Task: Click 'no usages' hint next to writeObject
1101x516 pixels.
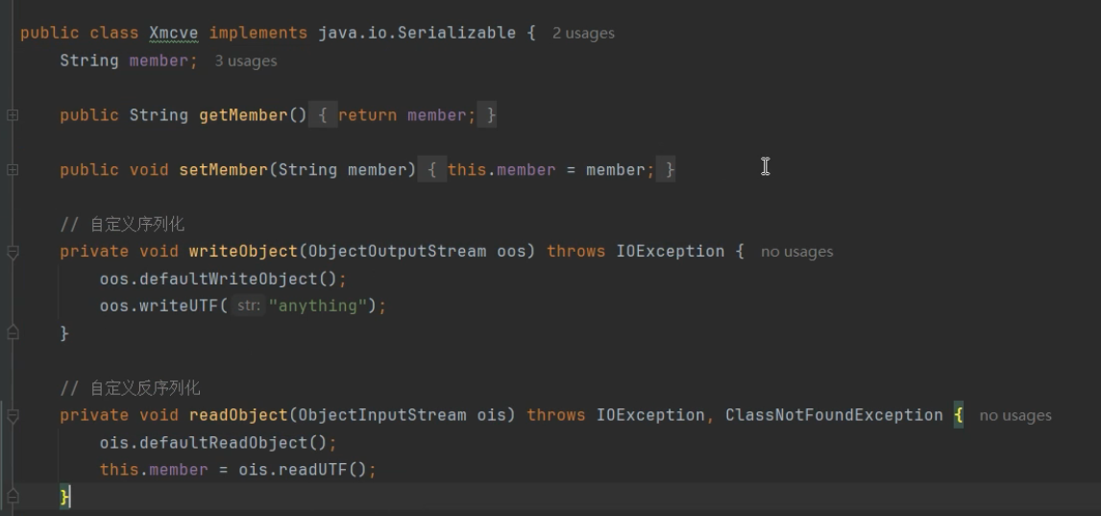Action: 797,252
